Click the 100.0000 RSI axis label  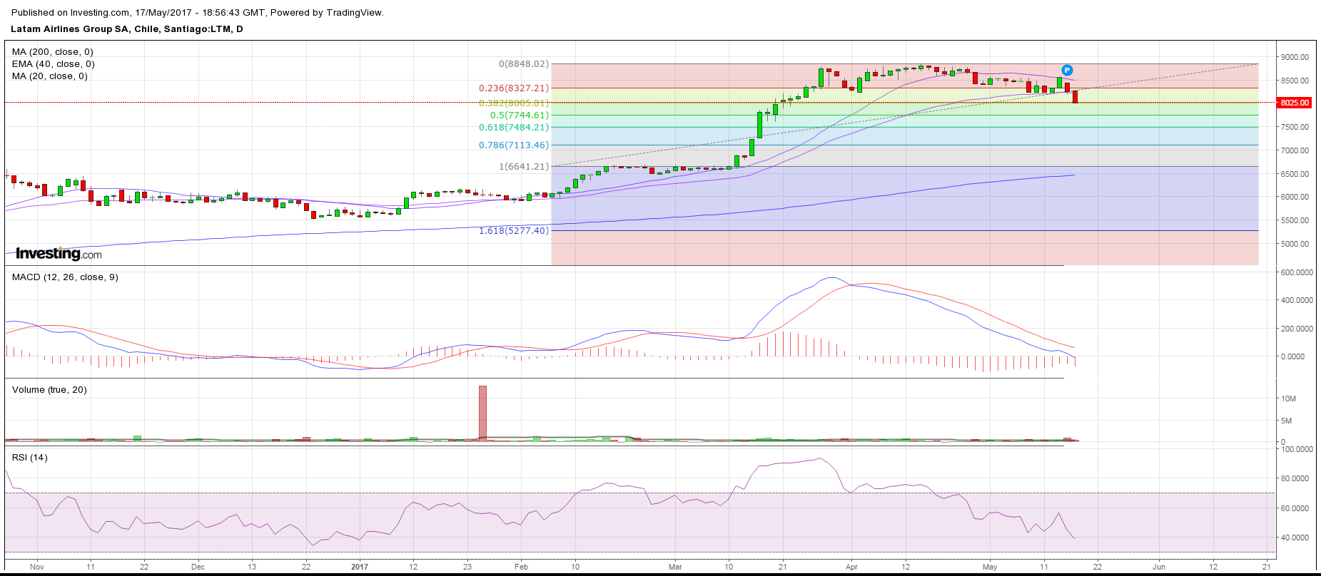(1297, 449)
